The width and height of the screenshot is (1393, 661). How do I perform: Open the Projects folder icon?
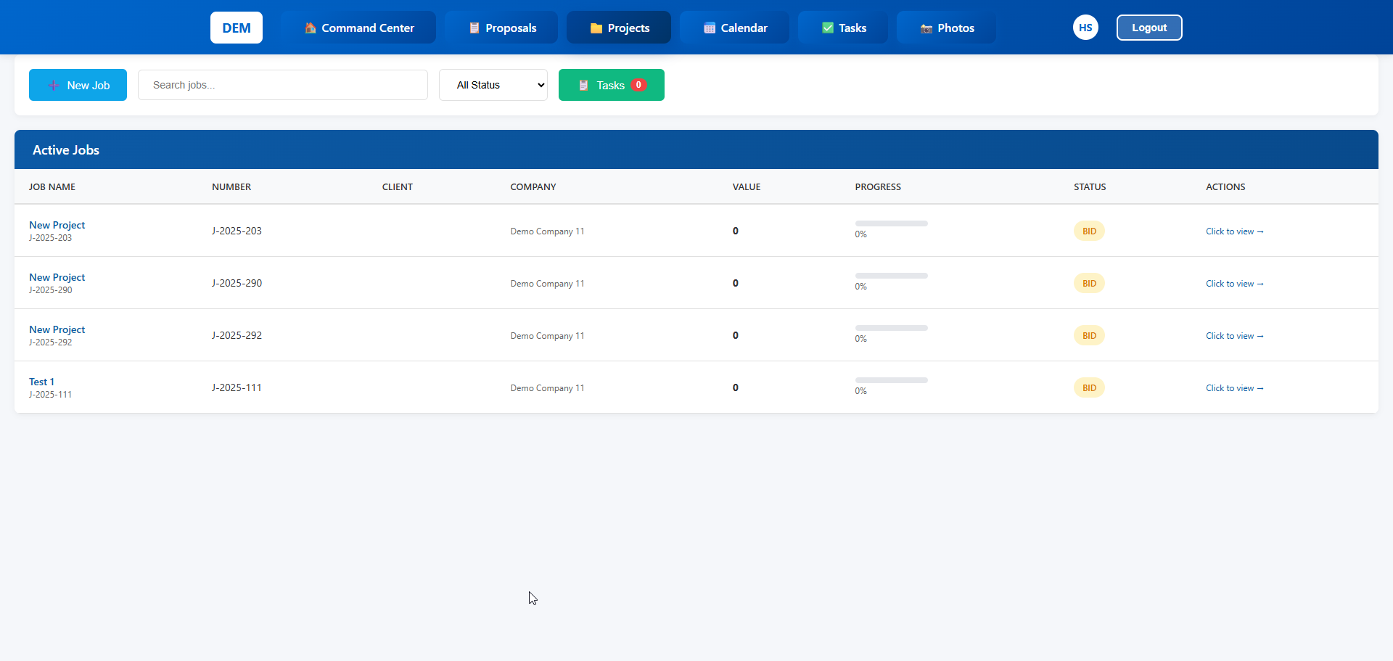596,28
